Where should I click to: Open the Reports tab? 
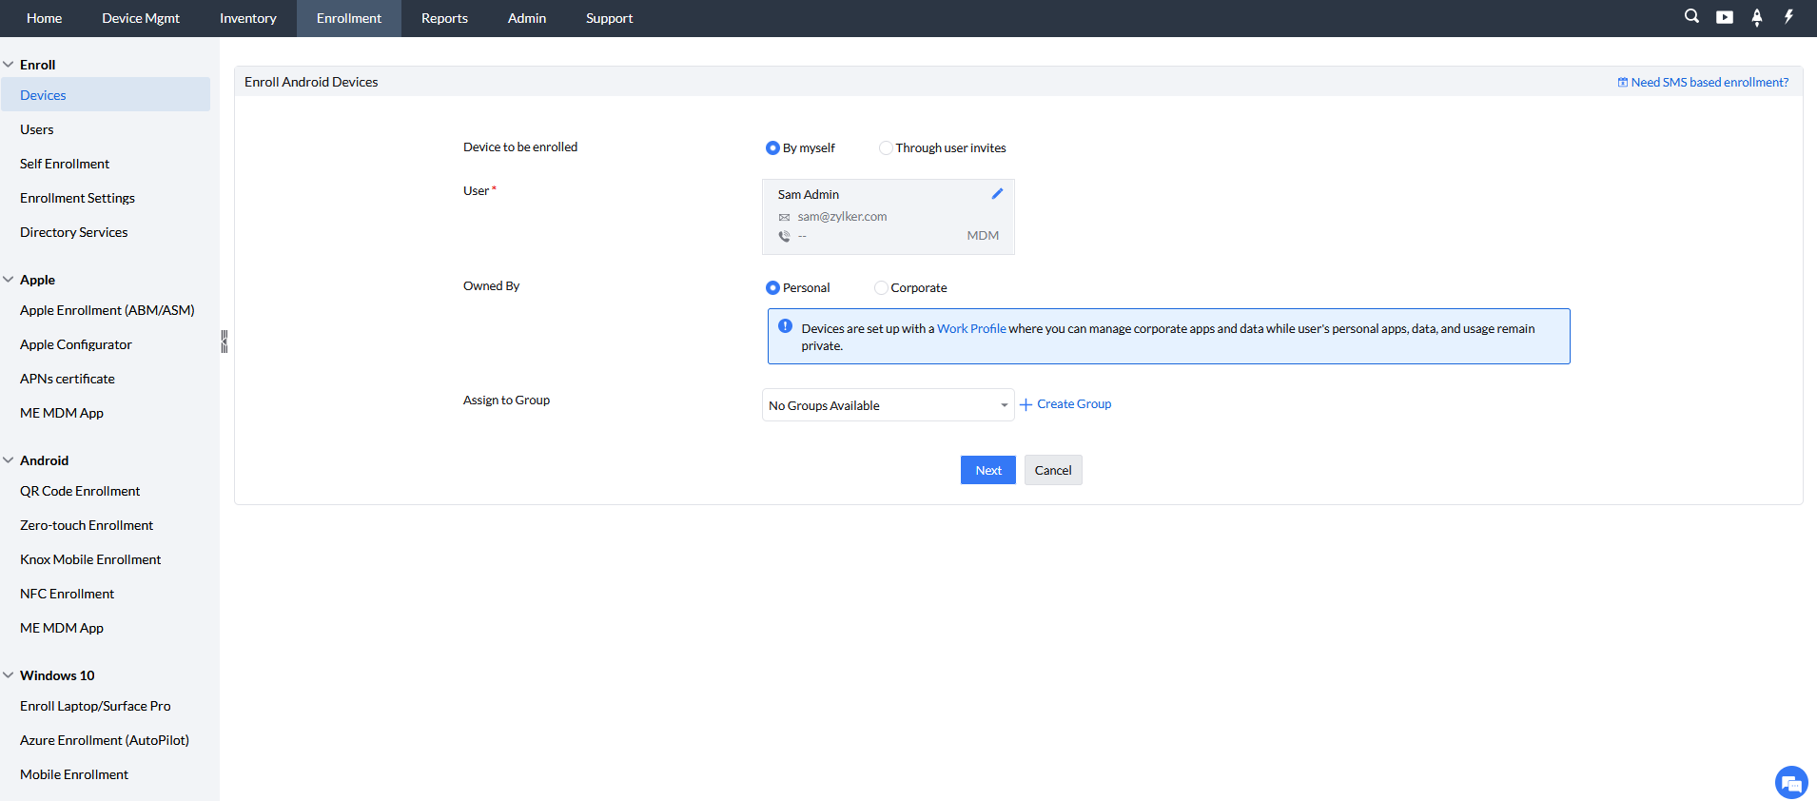tap(444, 18)
